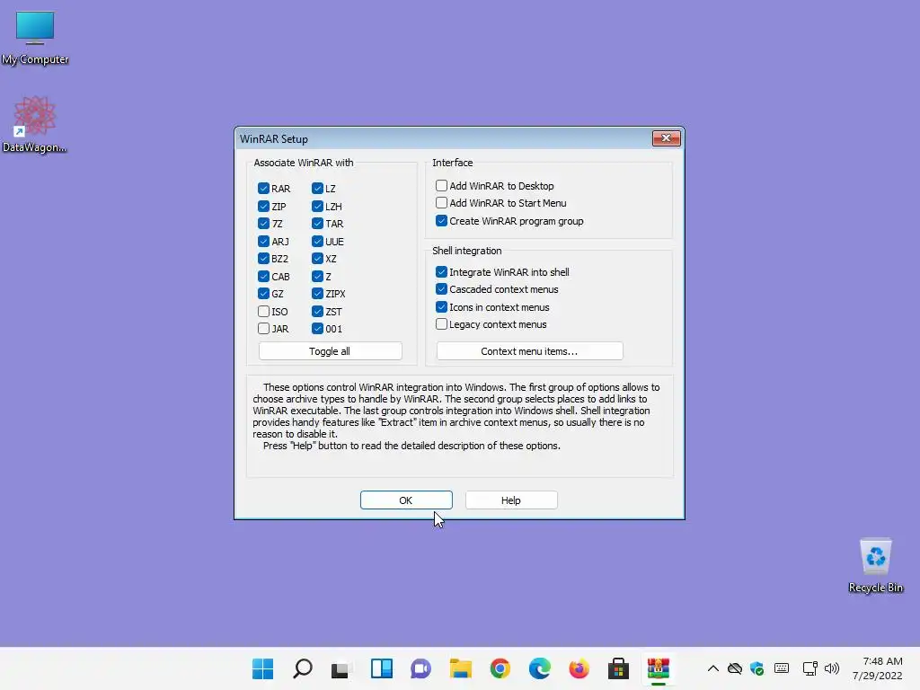
Task: Open Context menu items dialog
Action: pyautogui.click(x=529, y=351)
